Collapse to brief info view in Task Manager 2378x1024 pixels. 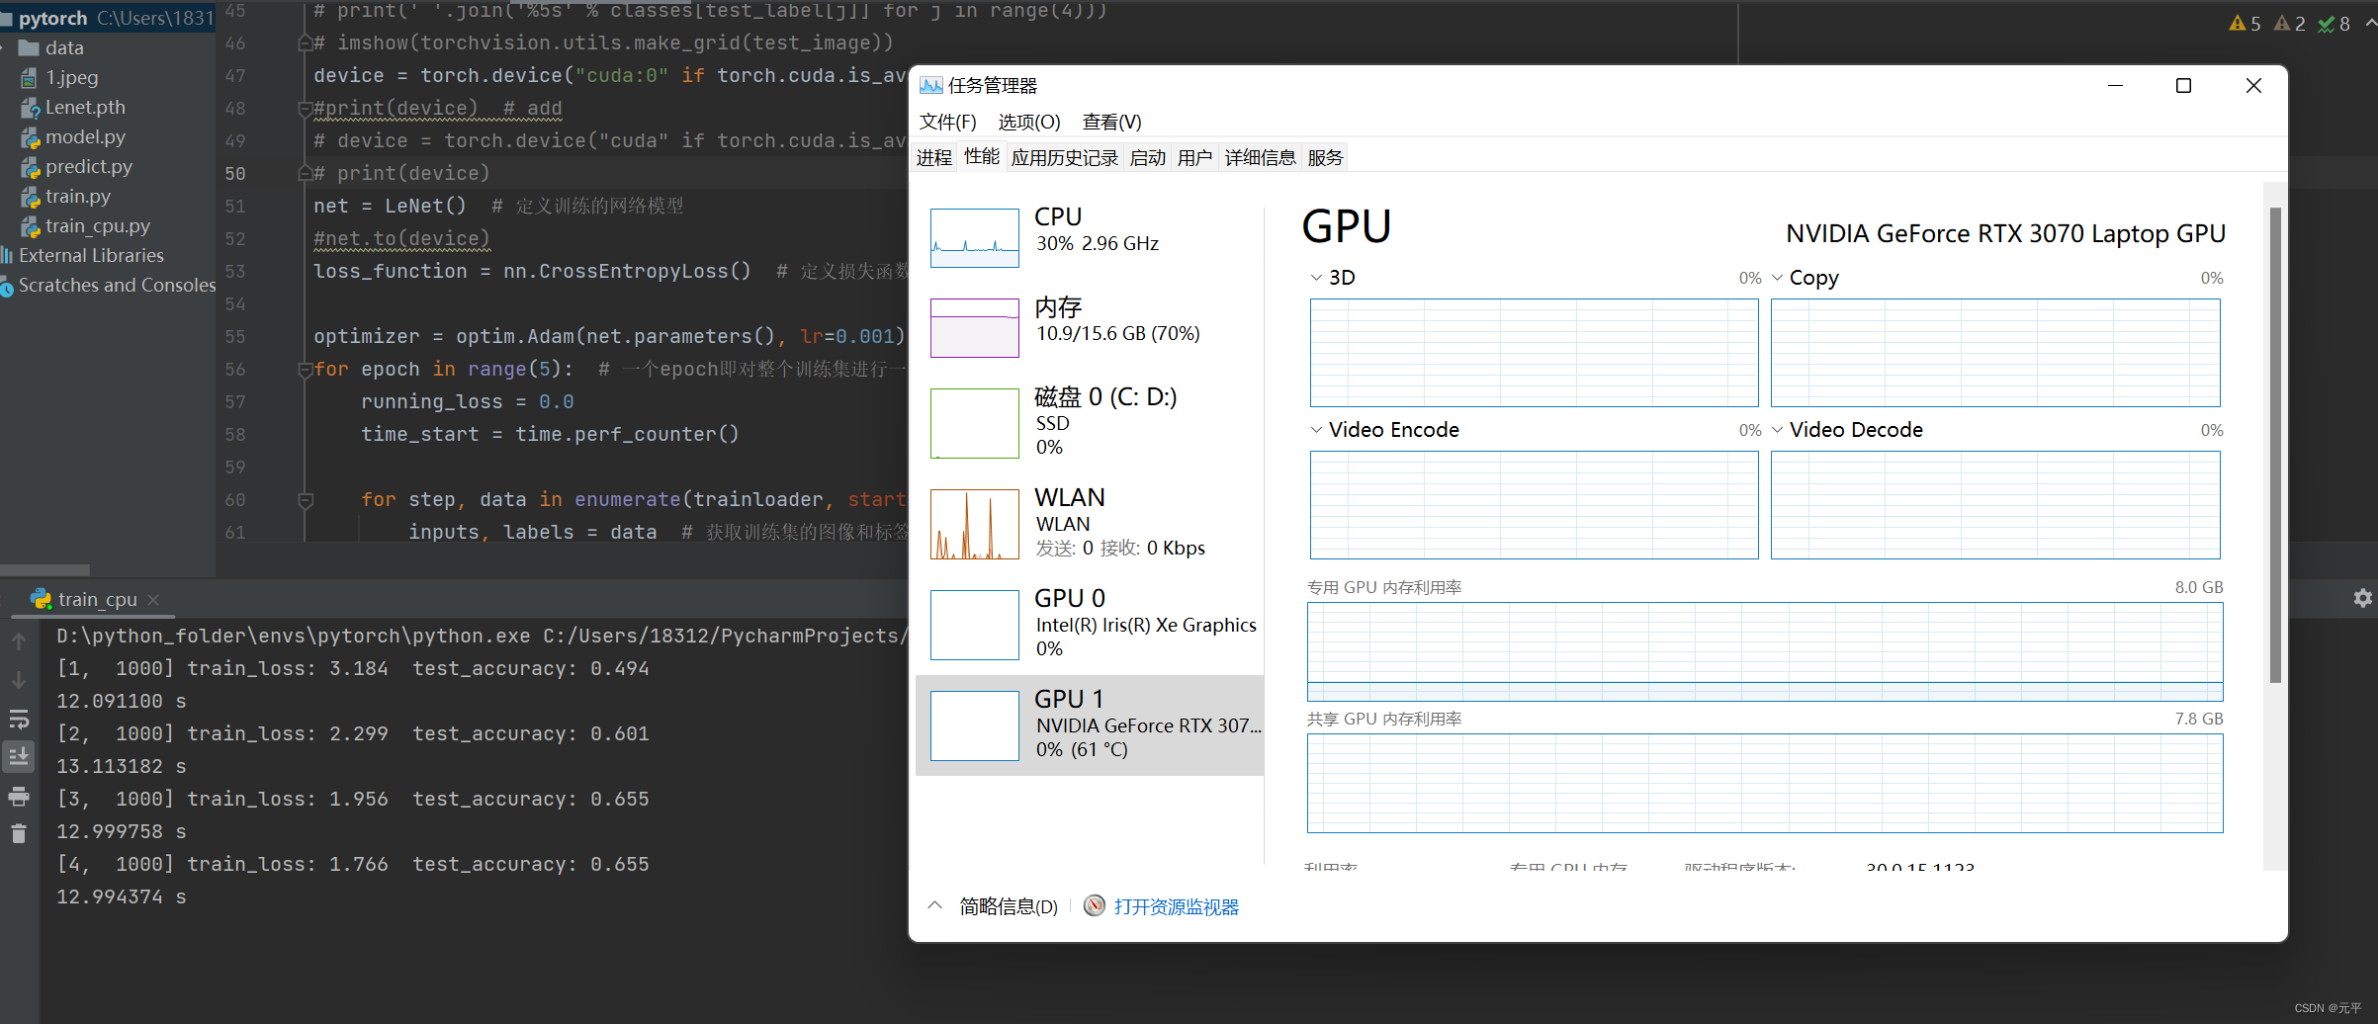(995, 906)
